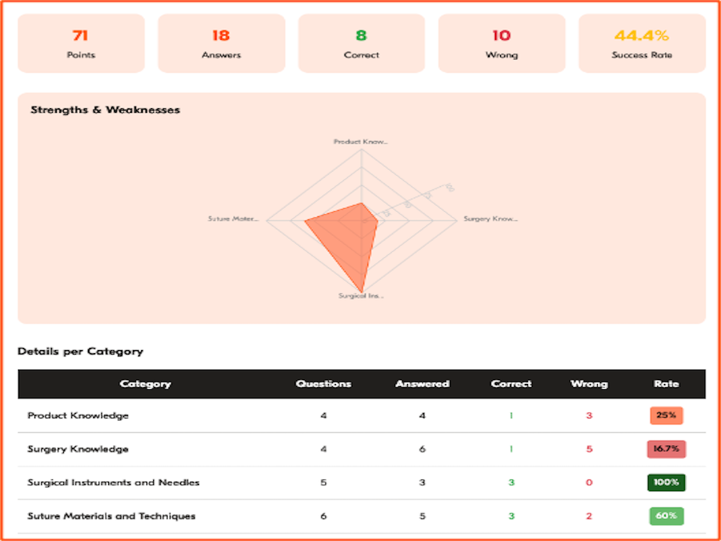Click Product Knowledge's Questions value 4
This screenshot has width=721, height=541.
pyautogui.click(x=324, y=416)
